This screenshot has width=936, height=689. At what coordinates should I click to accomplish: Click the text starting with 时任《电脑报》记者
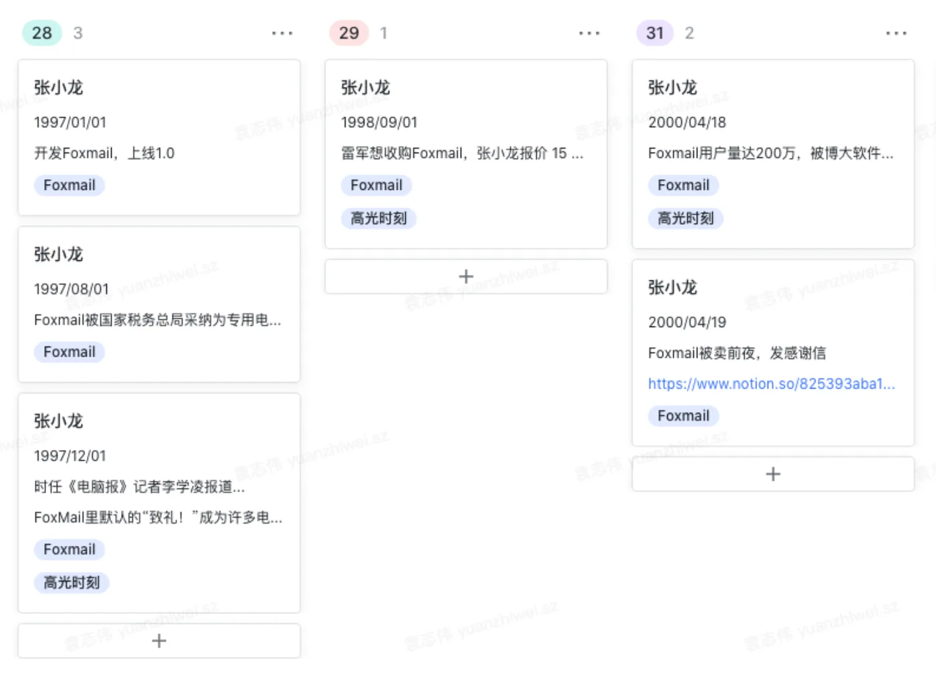click(140, 487)
